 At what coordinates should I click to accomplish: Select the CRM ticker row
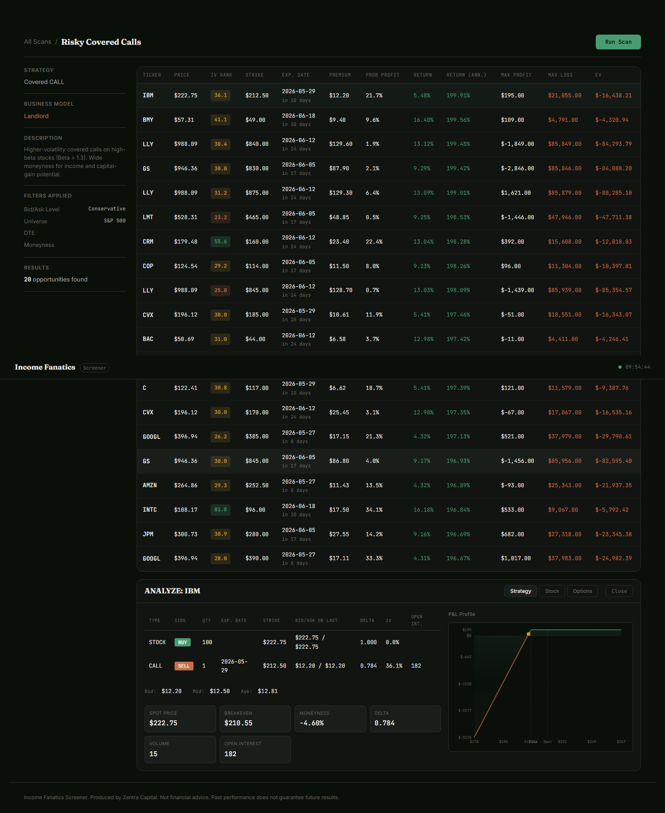[x=389, y=242]
